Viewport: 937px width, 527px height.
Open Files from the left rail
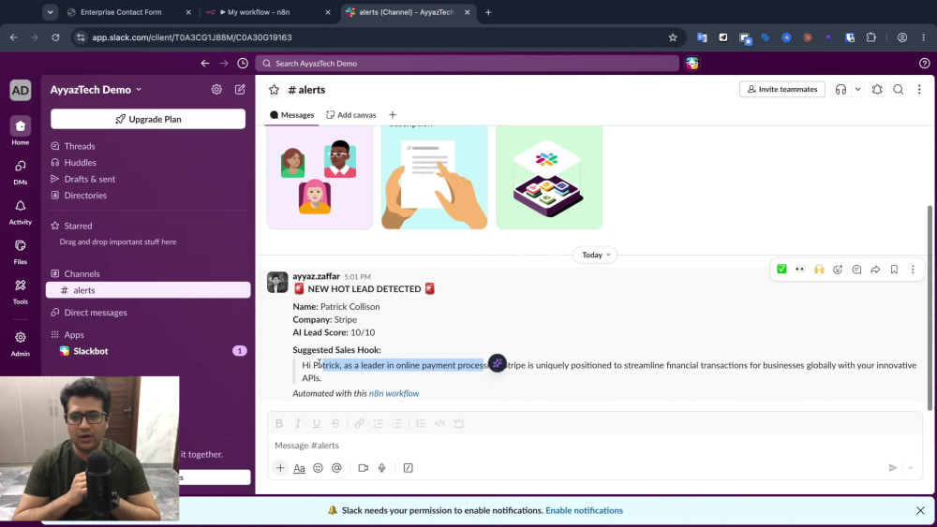(x=21, y=252)
